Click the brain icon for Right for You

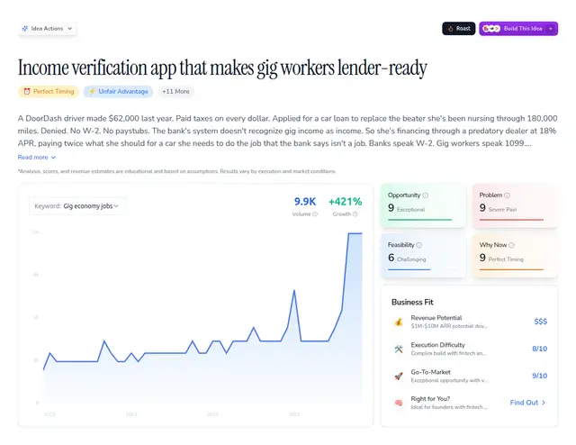[398, 403]
